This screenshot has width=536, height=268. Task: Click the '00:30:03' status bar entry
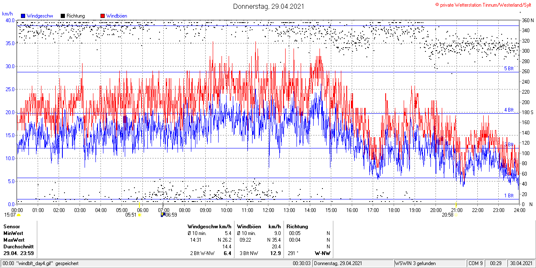click(301, 263)
